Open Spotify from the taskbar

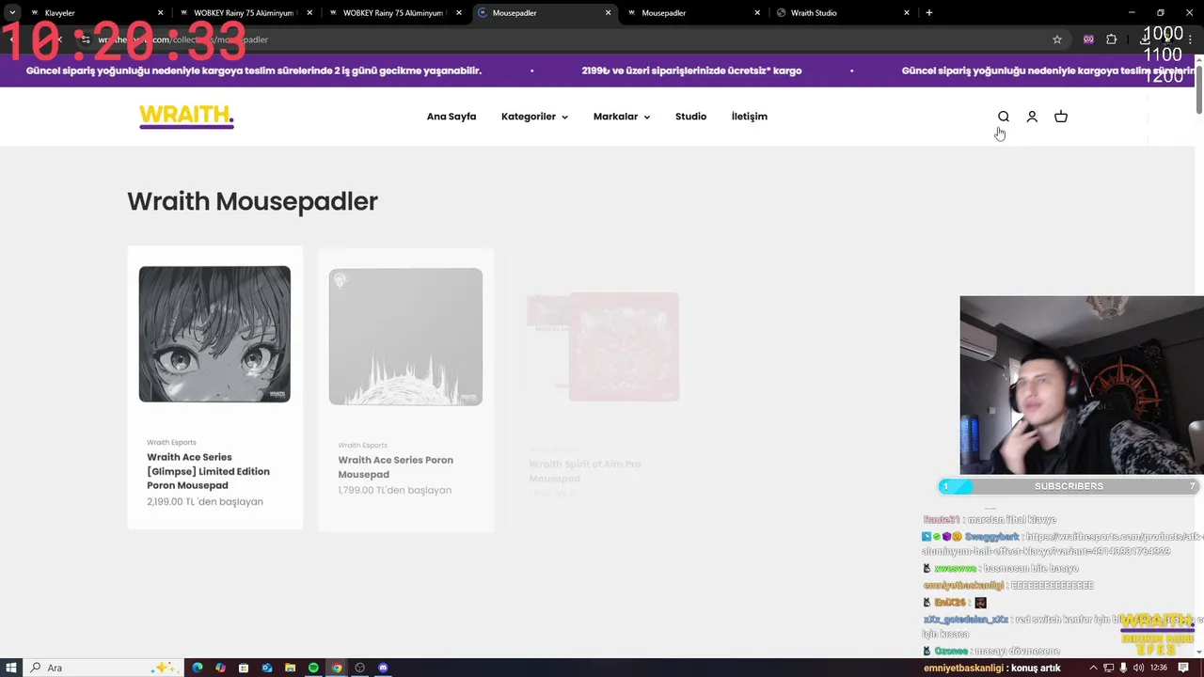313,668
